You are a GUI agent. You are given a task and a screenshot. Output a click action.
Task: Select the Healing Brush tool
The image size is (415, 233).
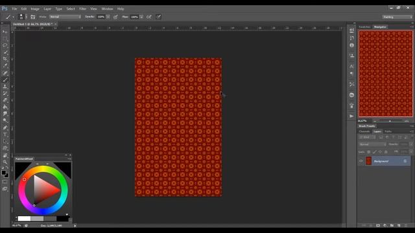pos(5,73)
